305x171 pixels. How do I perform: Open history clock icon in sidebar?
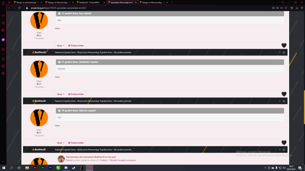tap(3, 59)
